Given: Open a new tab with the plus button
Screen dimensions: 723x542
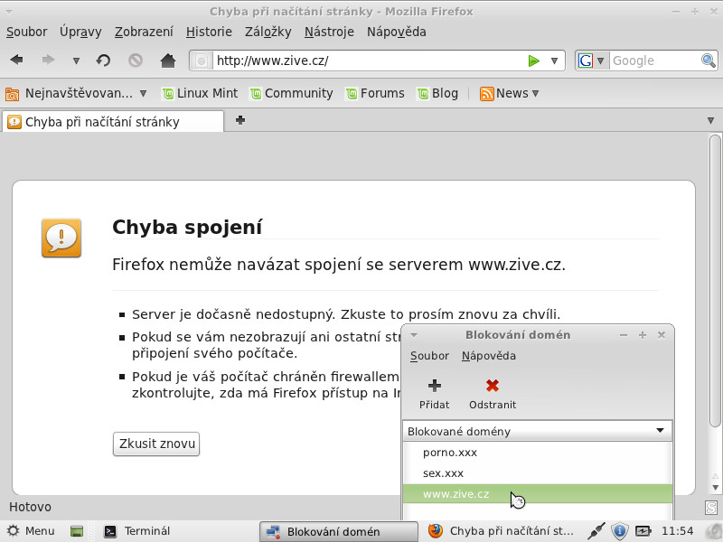Looking at the screenshot, I should (x=240, y=120).
